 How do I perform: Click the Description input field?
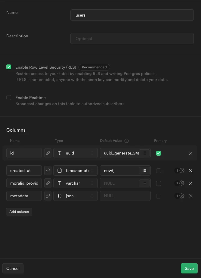(132, 39)
